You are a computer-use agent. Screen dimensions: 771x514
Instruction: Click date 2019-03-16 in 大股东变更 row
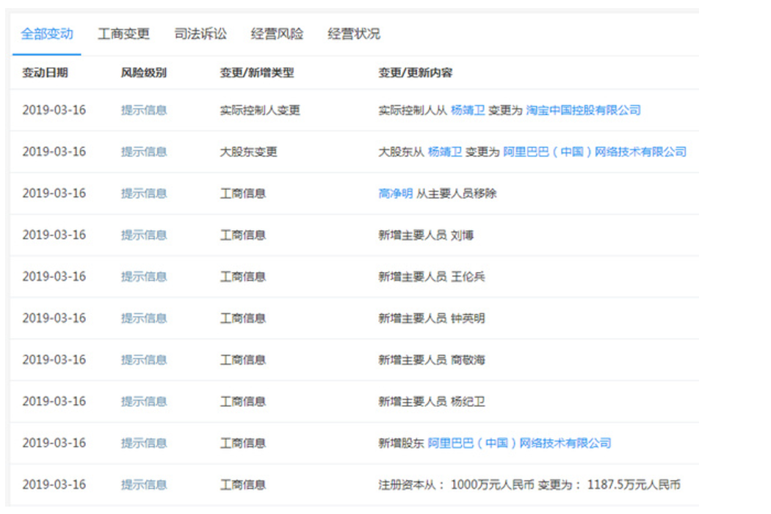coord(54,152)
